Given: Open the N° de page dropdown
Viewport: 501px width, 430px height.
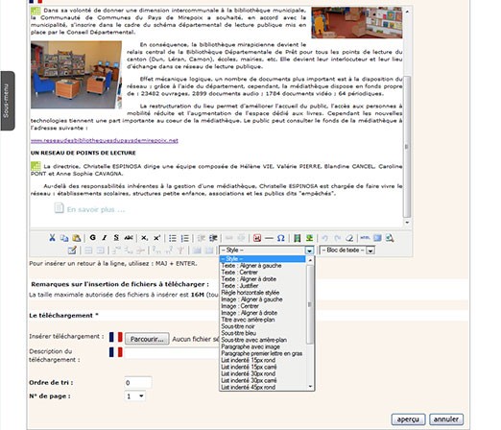Looking at the screenshot, I should coord(134,396).
